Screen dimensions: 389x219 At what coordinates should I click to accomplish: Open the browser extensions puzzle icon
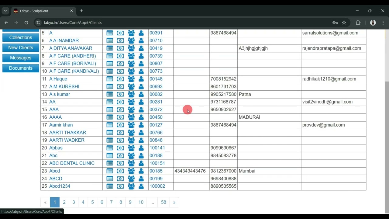pyautogui.click(x=358, y=23)
